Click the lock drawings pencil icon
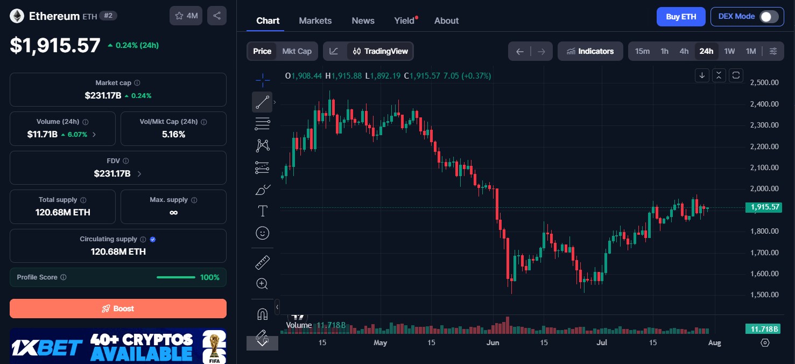Screen dimensions: 795x364 (x=262, y=336)
